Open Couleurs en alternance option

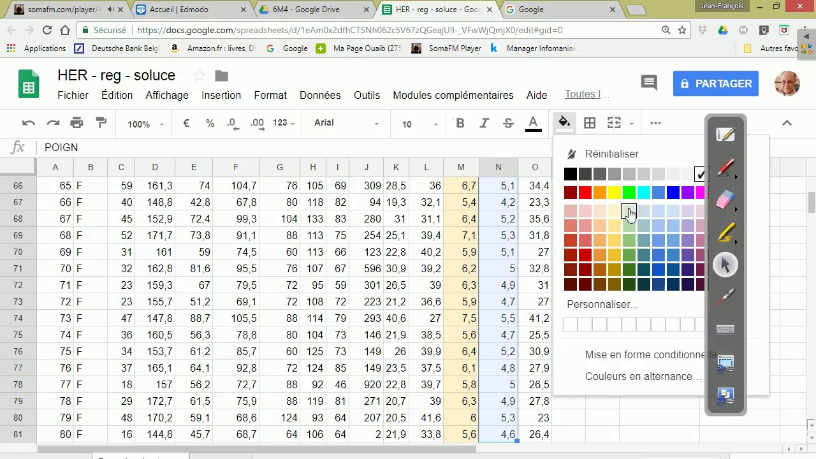[643, 377]
